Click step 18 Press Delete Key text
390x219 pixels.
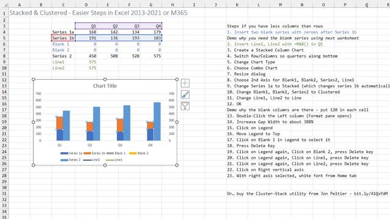point(250,146)
